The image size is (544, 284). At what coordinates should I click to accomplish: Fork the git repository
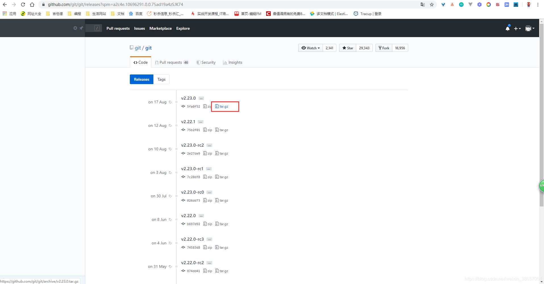(384, 48)
